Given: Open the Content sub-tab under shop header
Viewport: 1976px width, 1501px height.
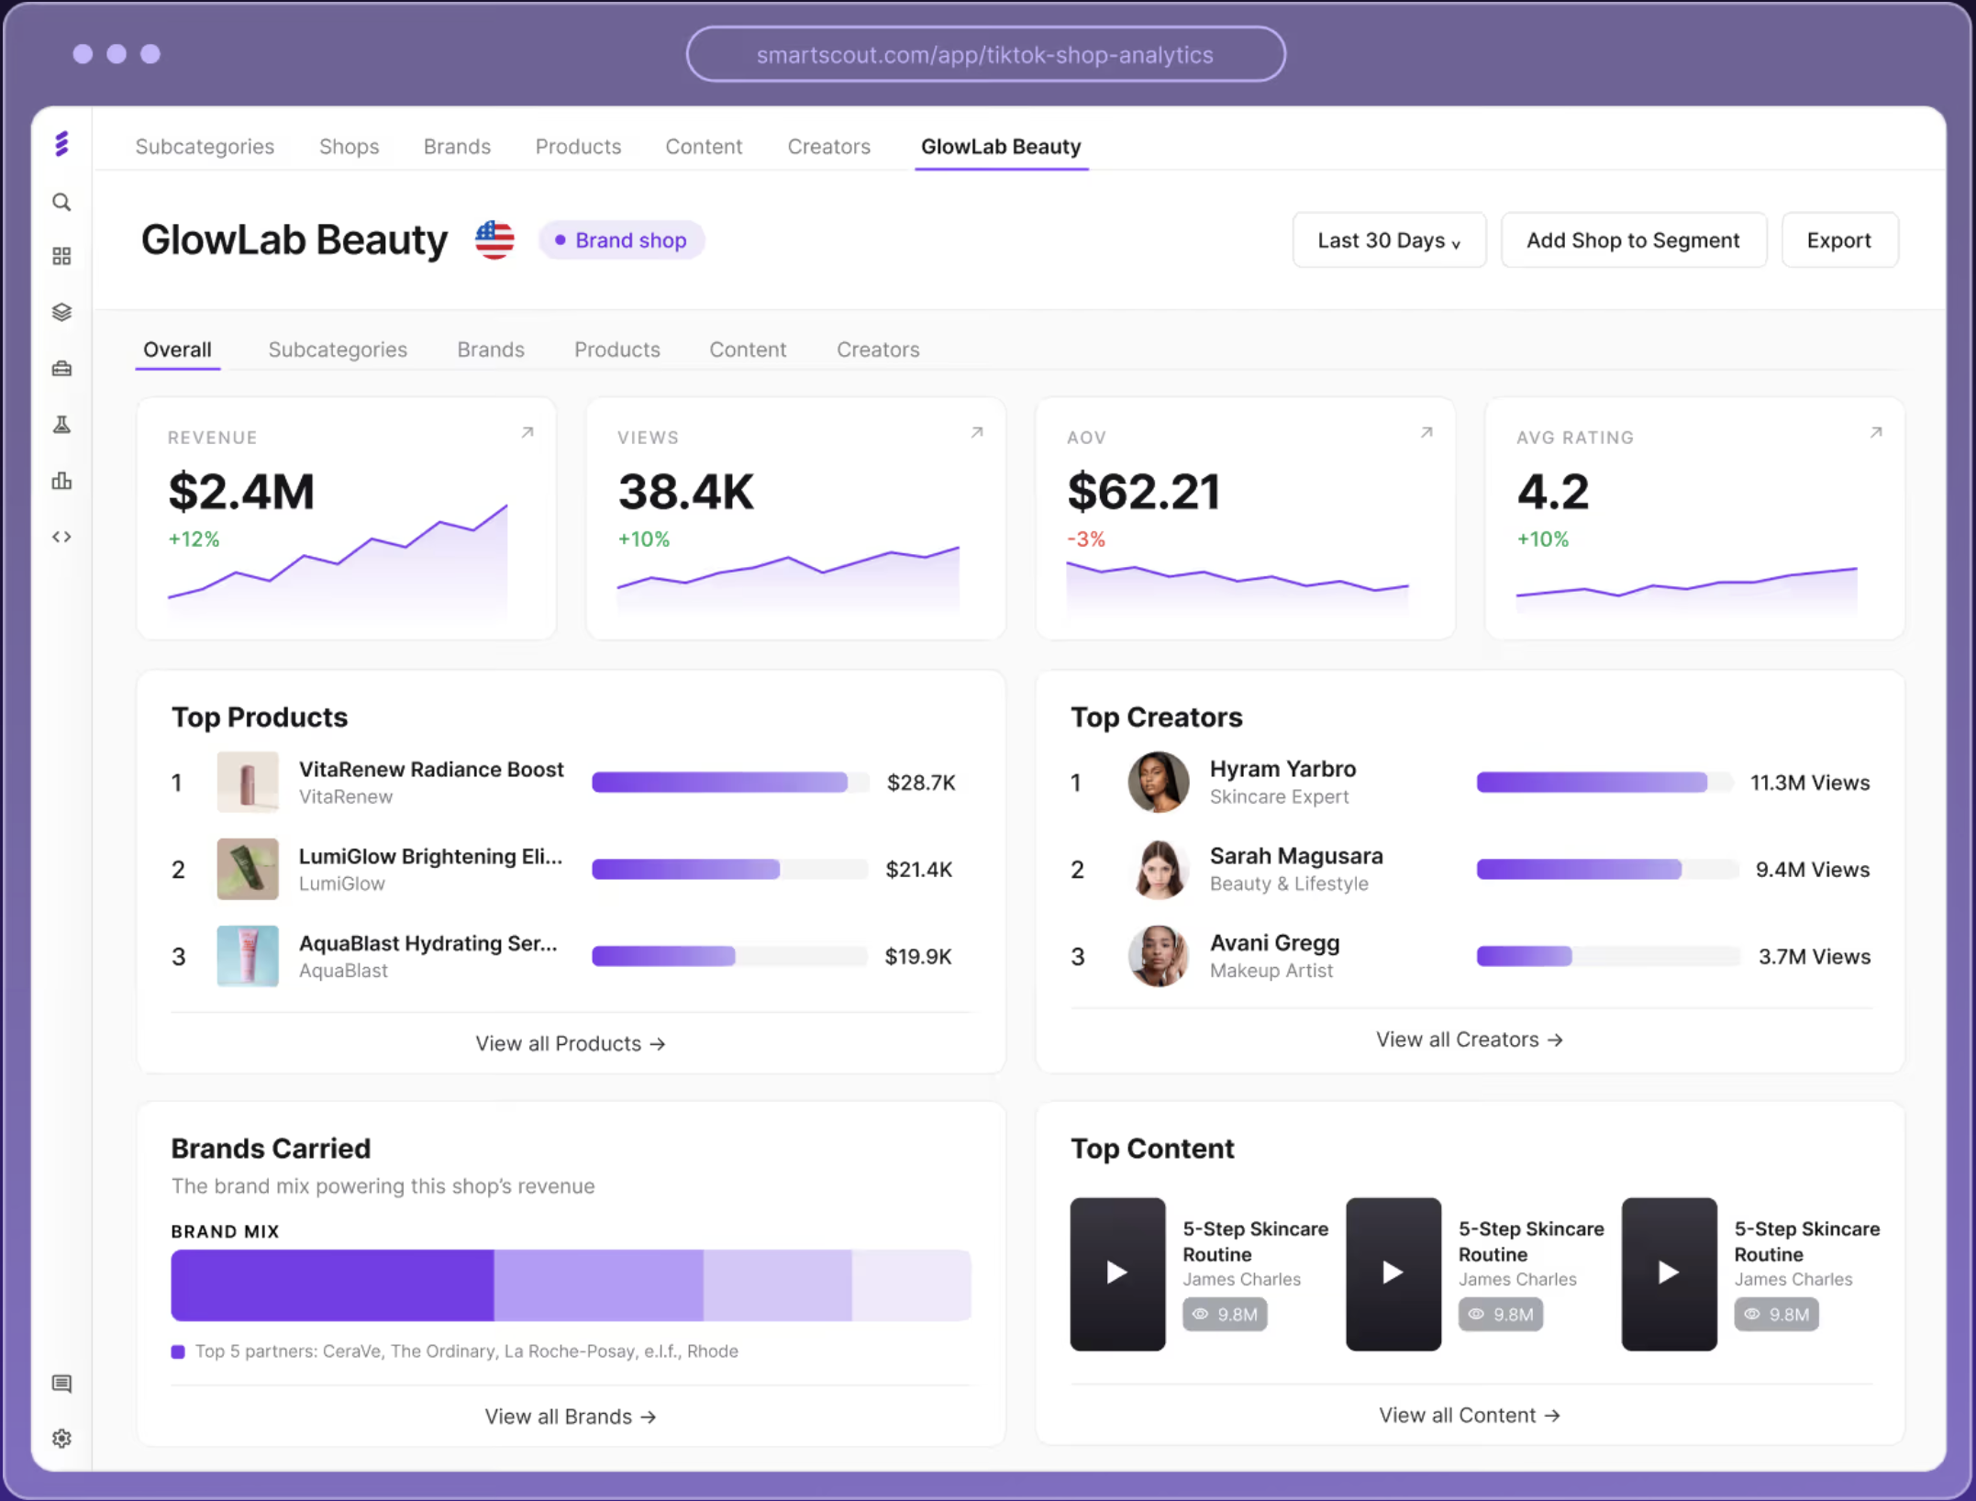Looking at the screenshot, I should pos(748,350).
